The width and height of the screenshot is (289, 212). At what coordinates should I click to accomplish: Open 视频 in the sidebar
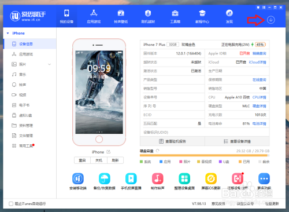(x=30, y=95)
